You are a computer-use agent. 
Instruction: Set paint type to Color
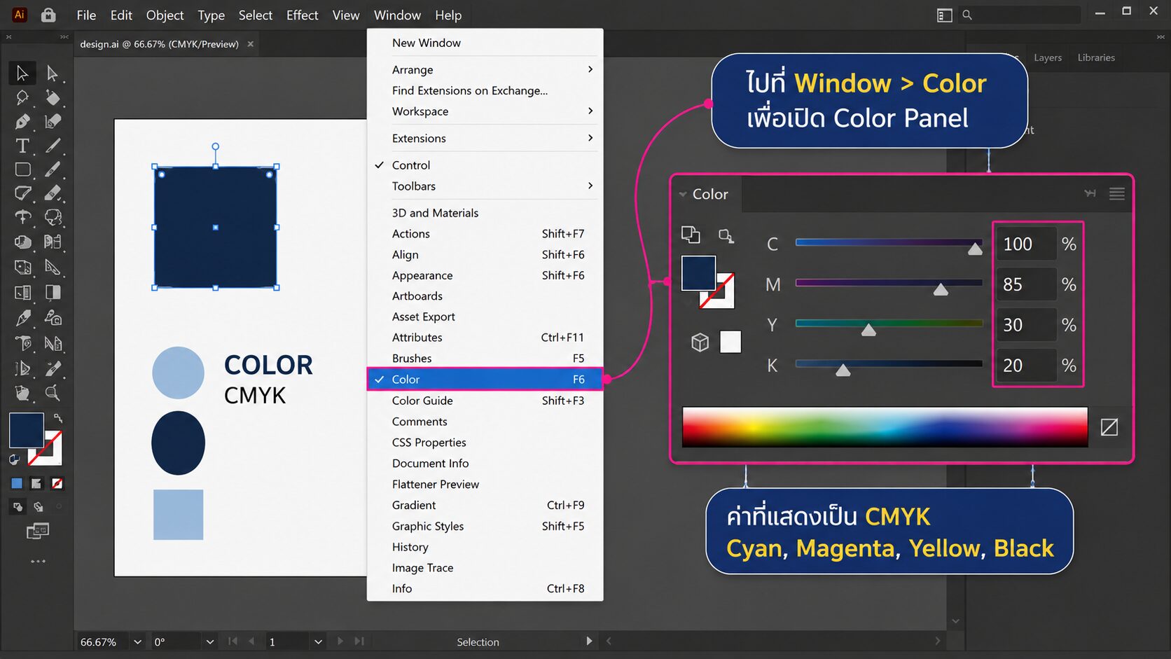pos(17,483)
